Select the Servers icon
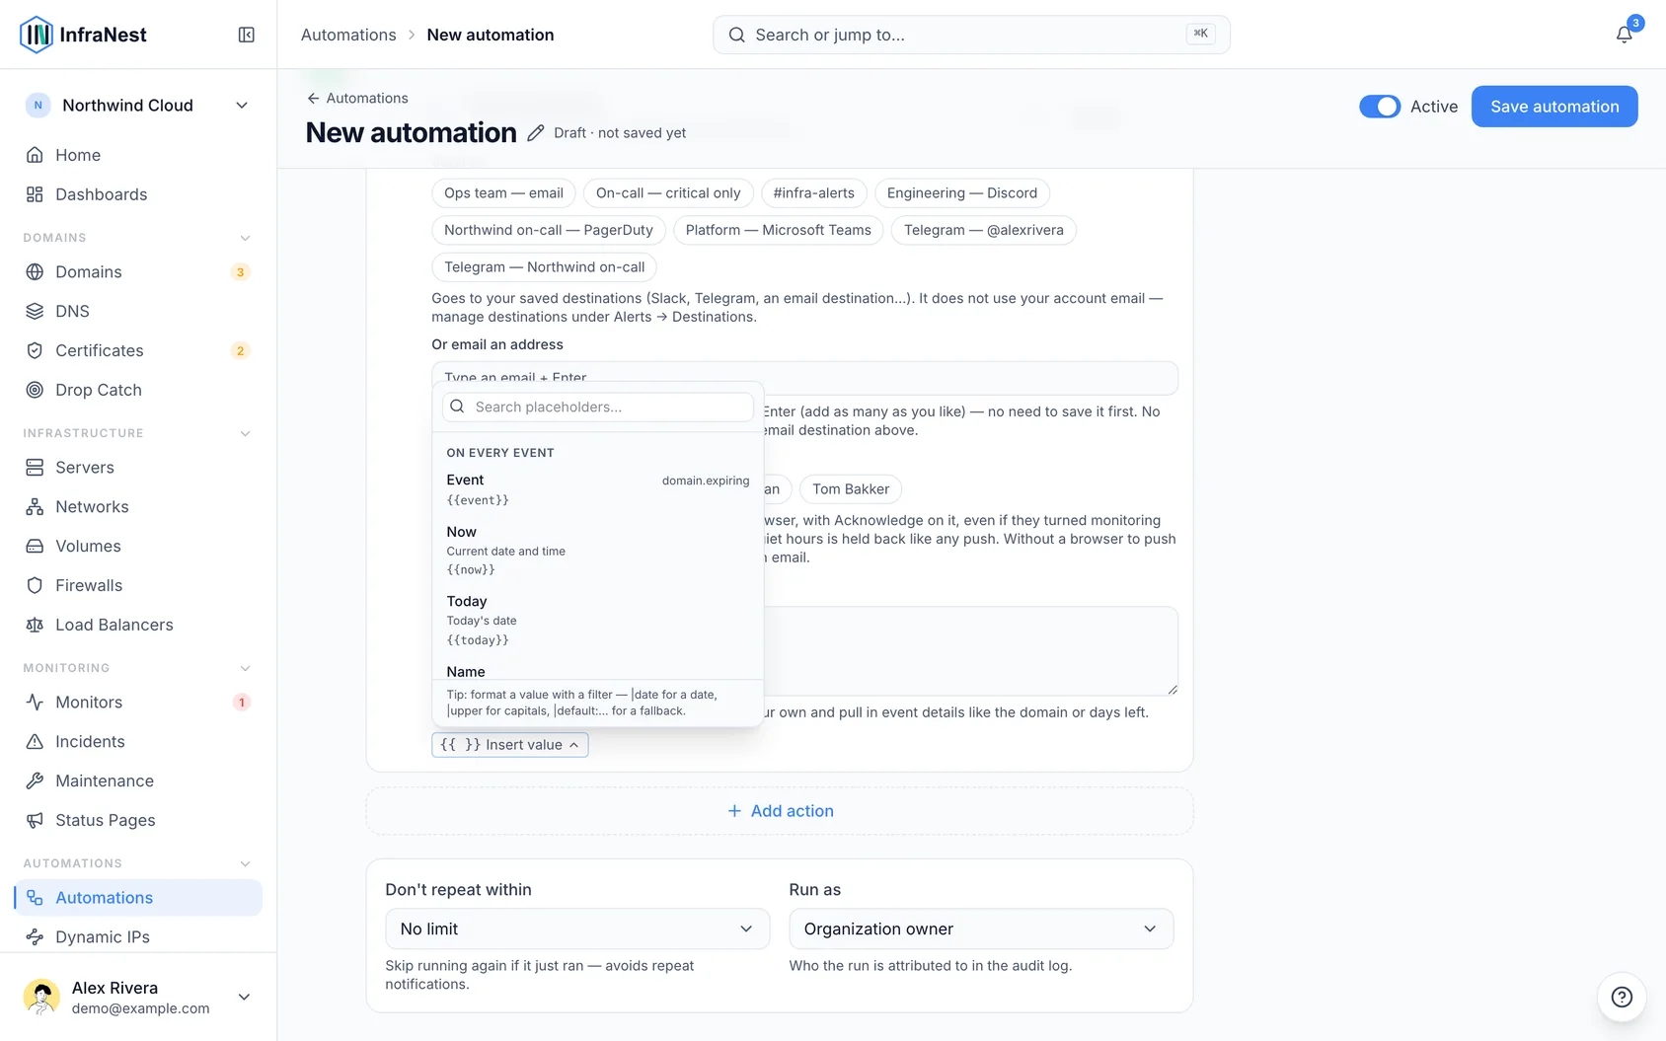Viewport: 1666px width, 1041px height. [35, 467]
